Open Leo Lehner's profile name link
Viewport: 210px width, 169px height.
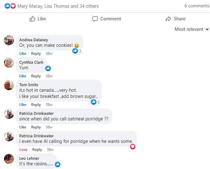29,158
